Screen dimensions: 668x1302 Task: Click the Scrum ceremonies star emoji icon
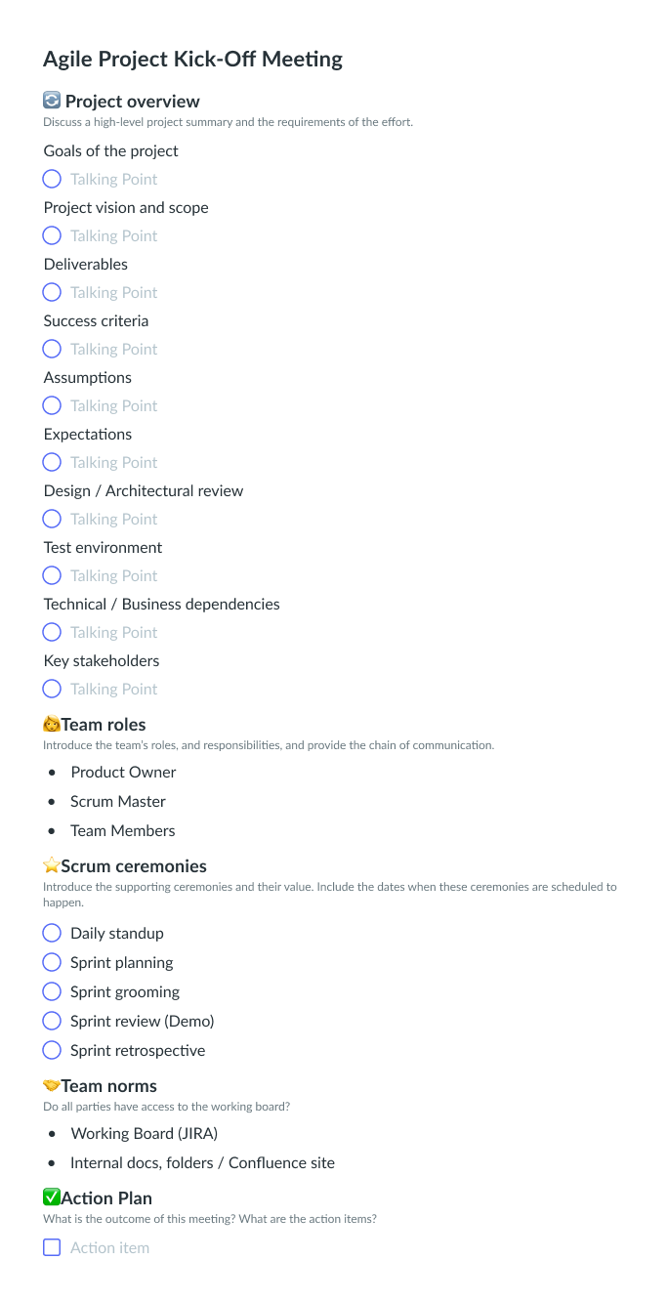[52, 865]
